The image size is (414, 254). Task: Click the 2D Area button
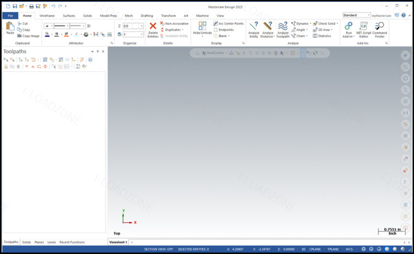(x=323, y=30)
